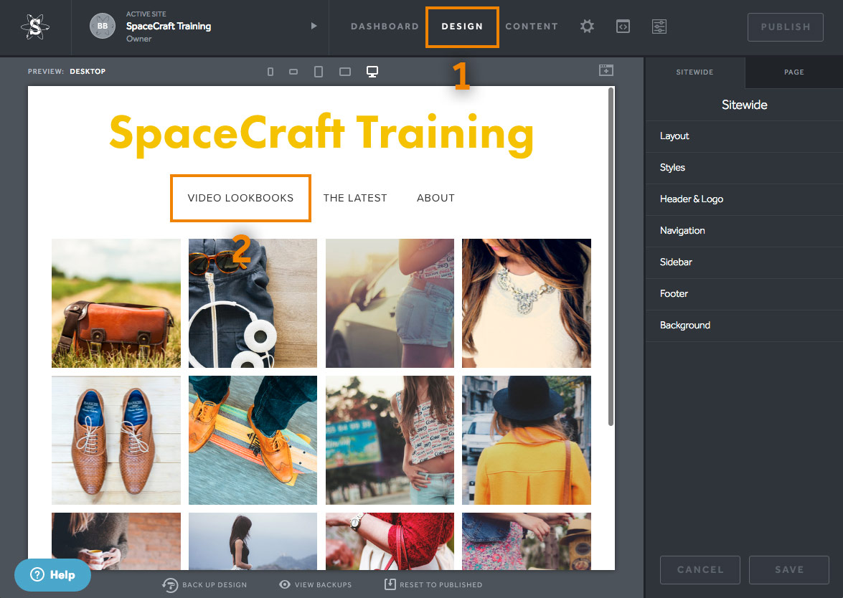Click the 'PREVIEW: DESKTOP' label
This screenshot has height=598, width=843.
coord(67,72)
